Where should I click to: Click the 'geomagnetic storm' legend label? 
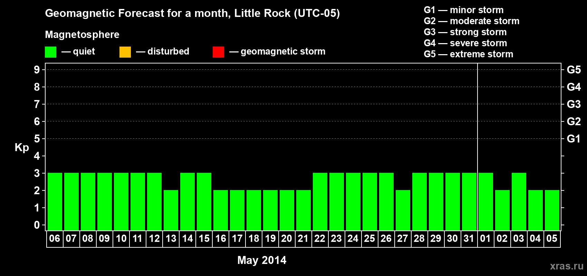click(283, 52)
